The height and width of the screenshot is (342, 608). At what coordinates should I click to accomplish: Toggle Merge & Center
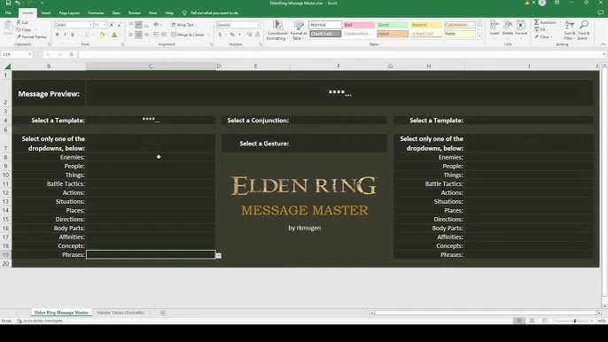tap(188, 35)
